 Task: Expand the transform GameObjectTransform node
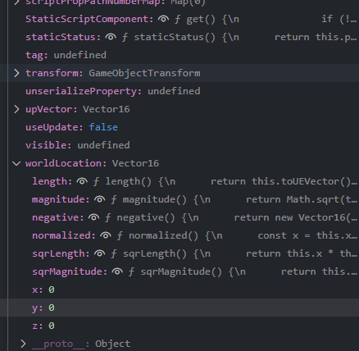(x=16, y=73)
